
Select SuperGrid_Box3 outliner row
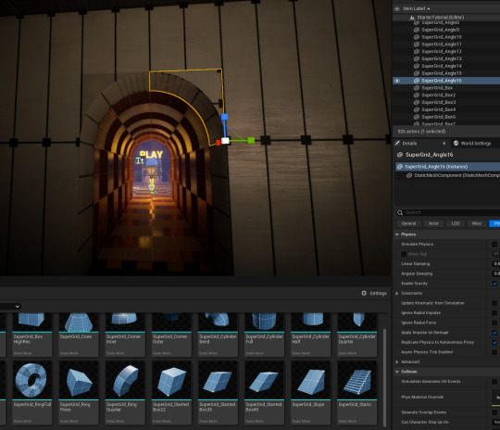coord(446,102)
